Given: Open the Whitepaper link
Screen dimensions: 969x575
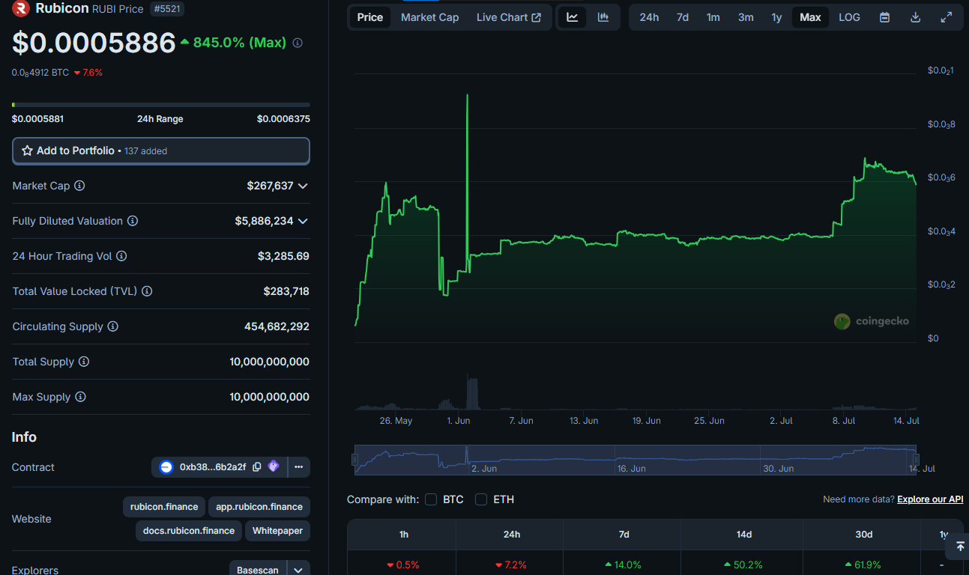Looking at the screenshot, I should (277, 531).
